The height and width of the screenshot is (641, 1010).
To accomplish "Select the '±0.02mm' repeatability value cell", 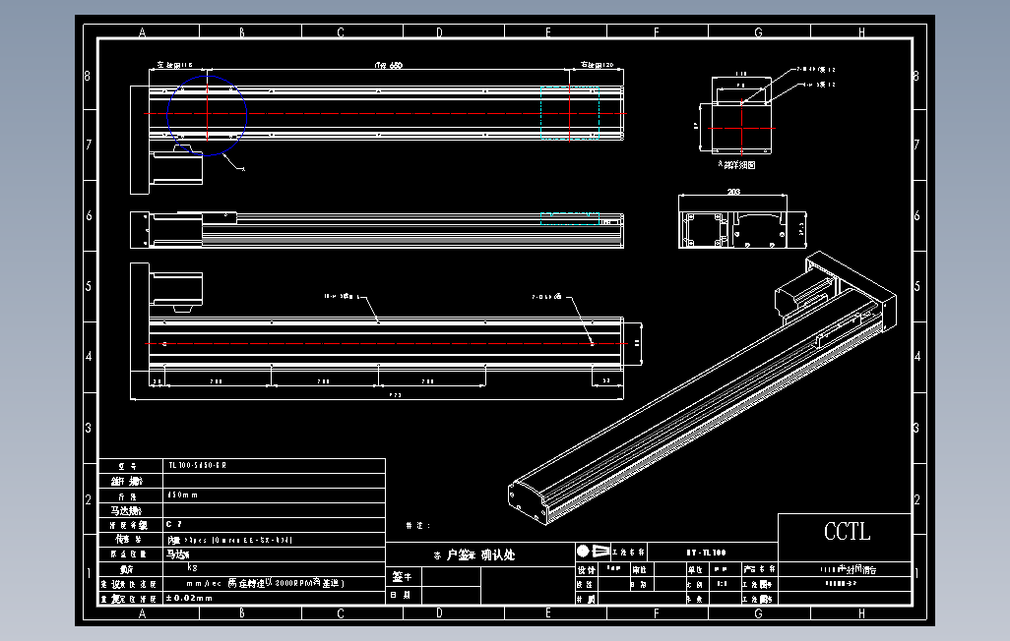I will [275, 598].
